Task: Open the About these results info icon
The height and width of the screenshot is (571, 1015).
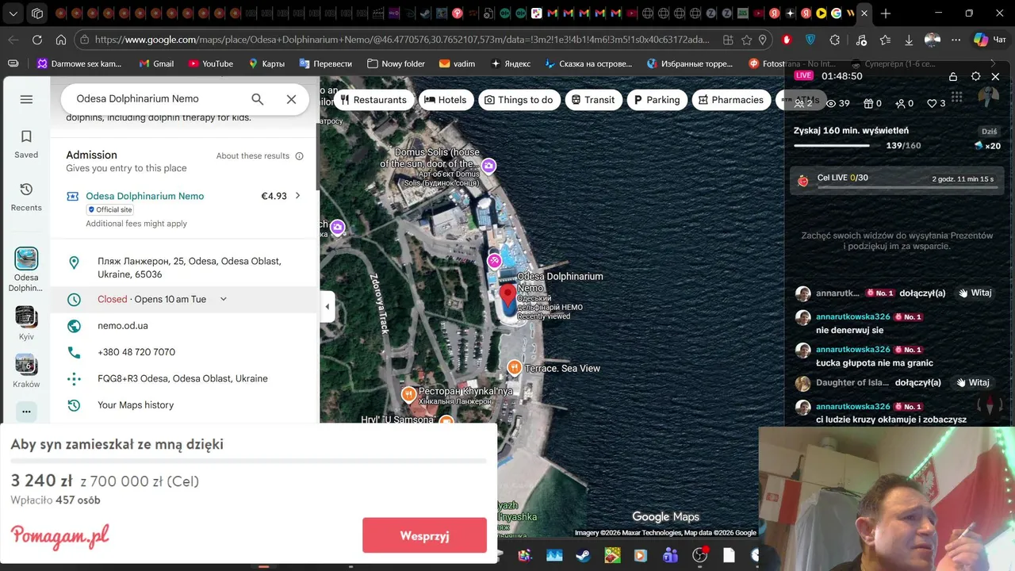Action: 299,156
